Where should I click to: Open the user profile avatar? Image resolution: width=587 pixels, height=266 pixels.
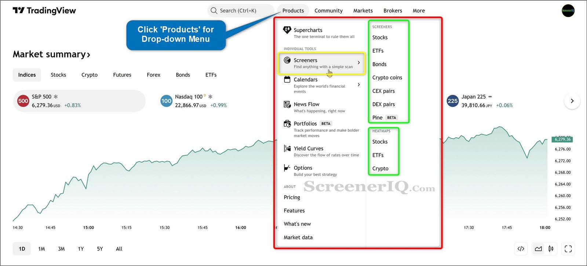(568, 11)
